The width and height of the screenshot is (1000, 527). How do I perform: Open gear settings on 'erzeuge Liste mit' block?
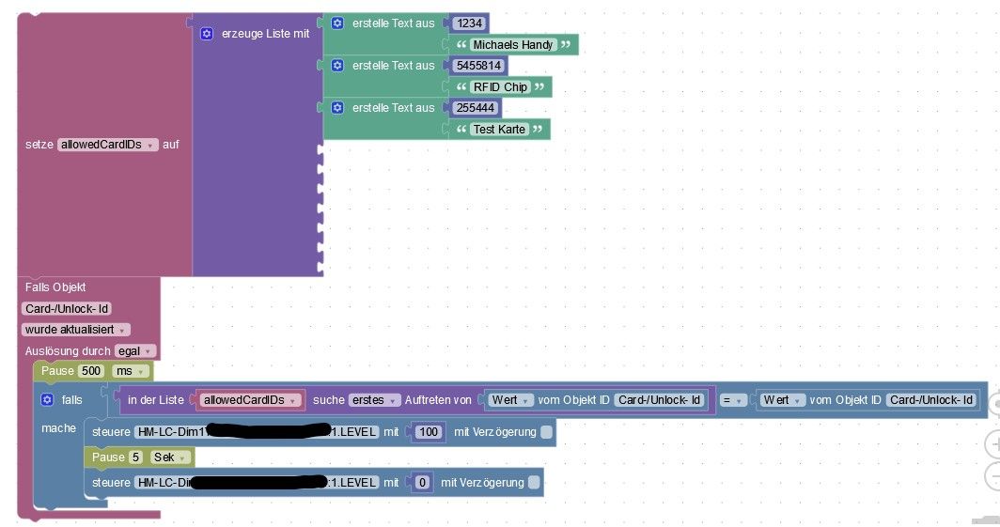click(207, 33)
